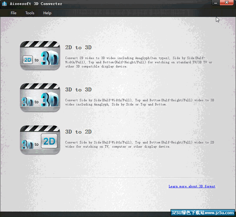Click the description starting 'Convert 2D video to 3D video'
The width and height of the screenshot is (236, 217).
(139, 62)
